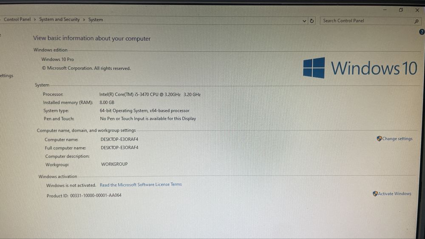
Task: Expand chevron after System and Security
Action: [x=84, y=20]
